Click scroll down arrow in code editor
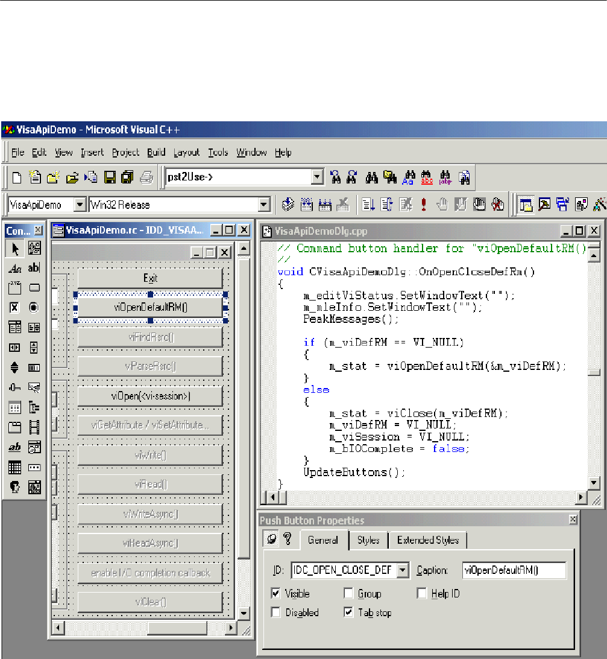Image resolution: width=607 pixels, height=659 pixels. coord(594,483)
